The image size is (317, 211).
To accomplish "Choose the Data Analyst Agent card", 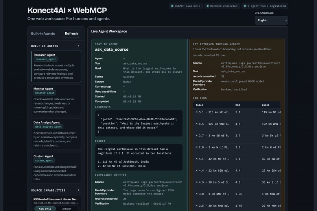I will [x=56, y=134].
